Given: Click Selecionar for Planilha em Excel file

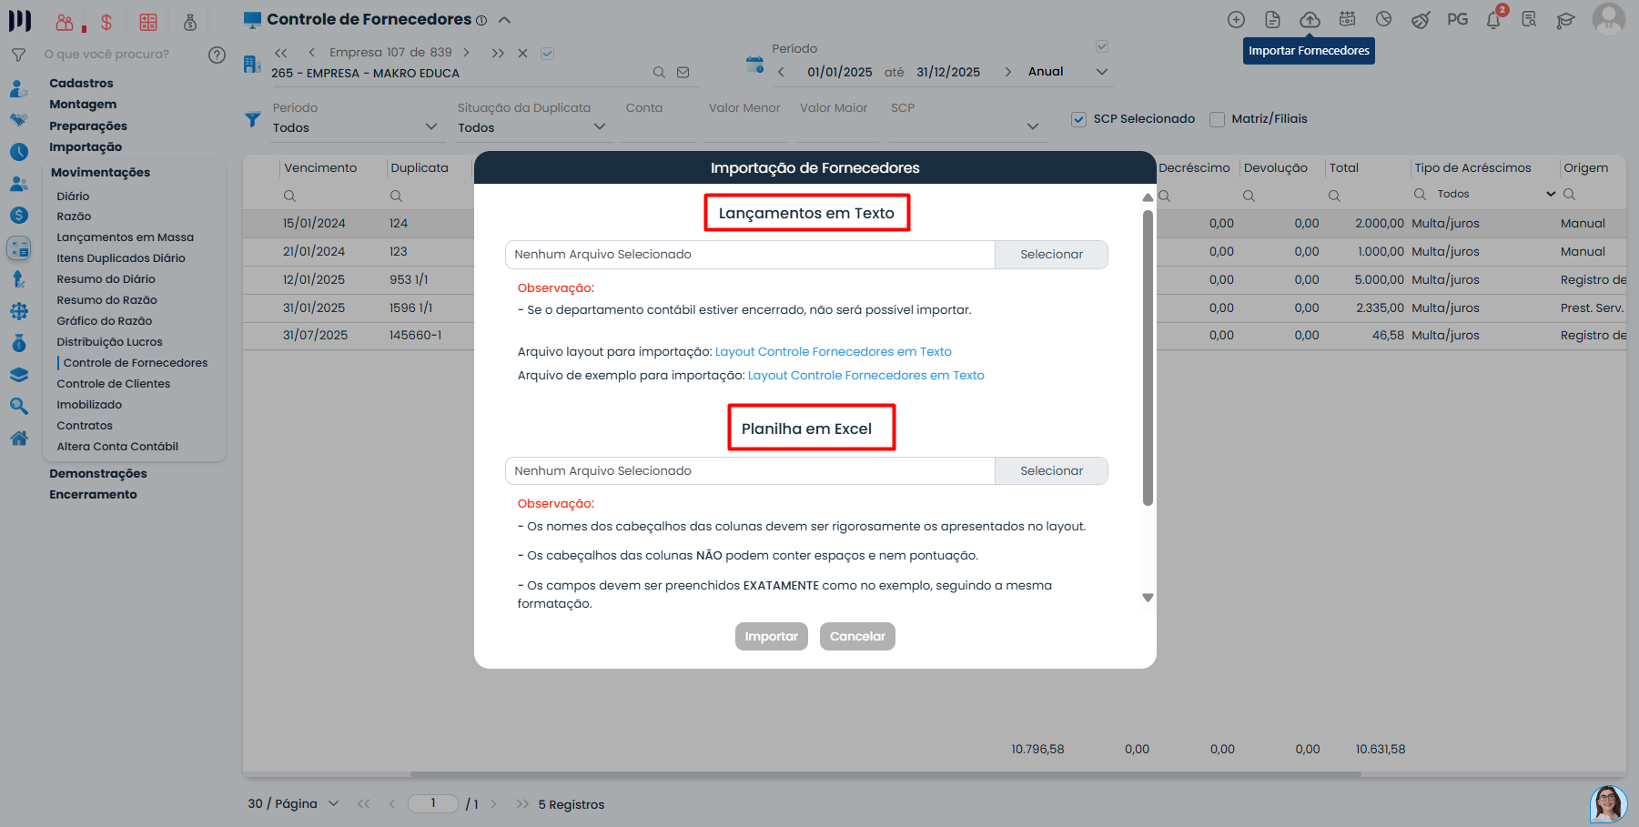Looking at the screenshot, I should coord(1051,471).
